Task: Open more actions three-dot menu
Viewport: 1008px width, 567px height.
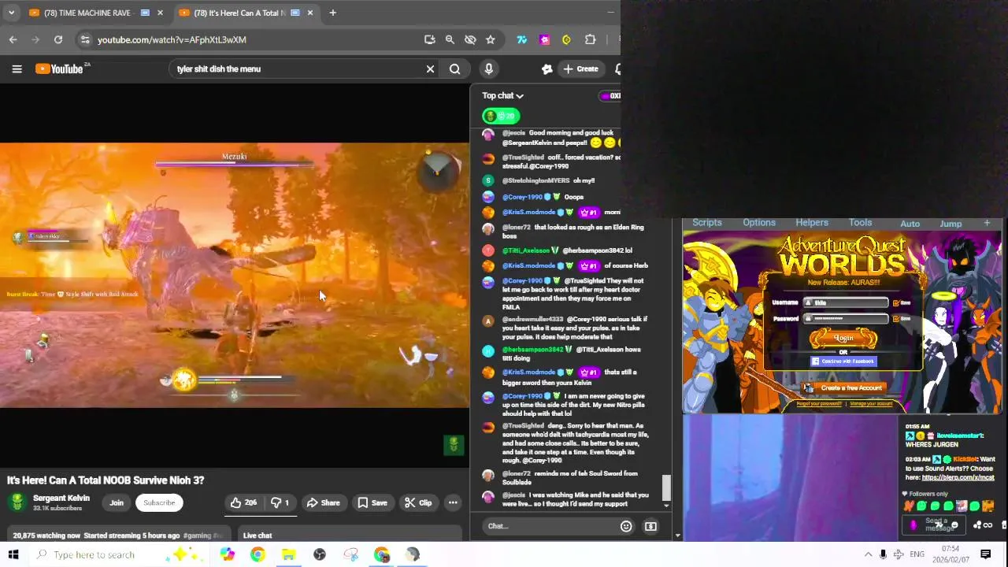Action: tap(453, 502)
